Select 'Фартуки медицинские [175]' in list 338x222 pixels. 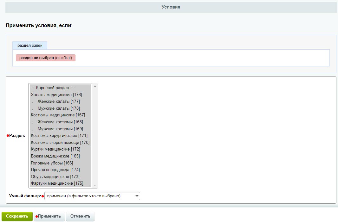point(57,183)
